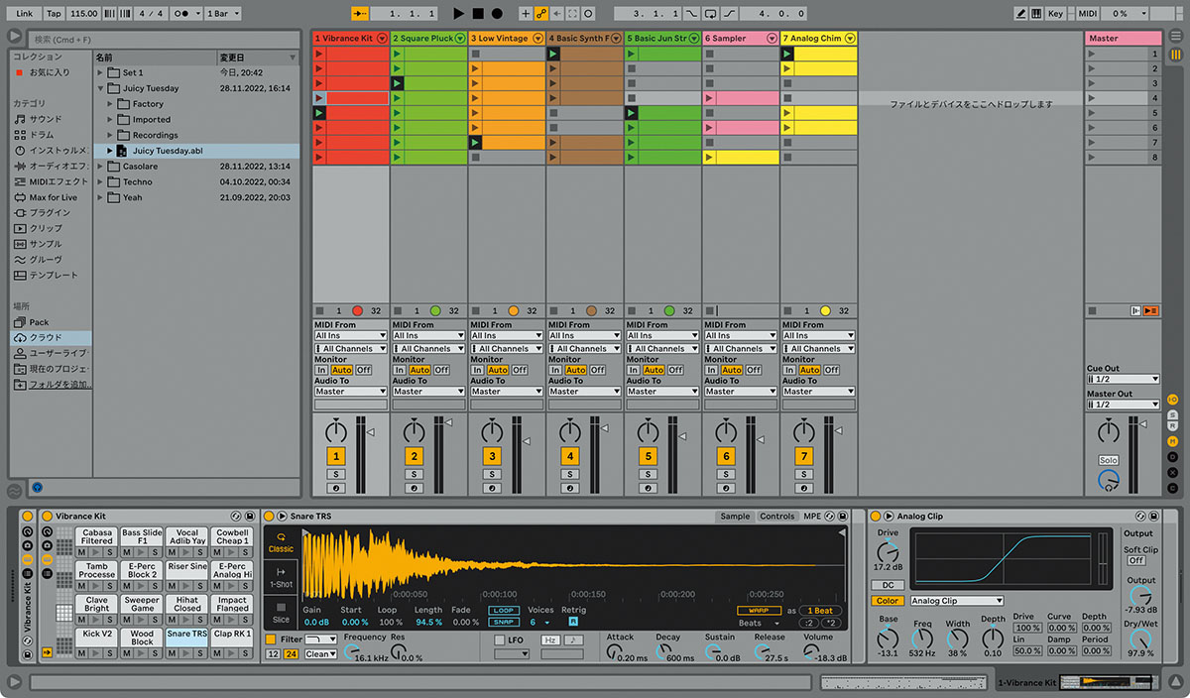Open Vibrance Kit track title dropdown arrow
The width and height of the screenshot is (1190, 698).
[x=381, y=39]
